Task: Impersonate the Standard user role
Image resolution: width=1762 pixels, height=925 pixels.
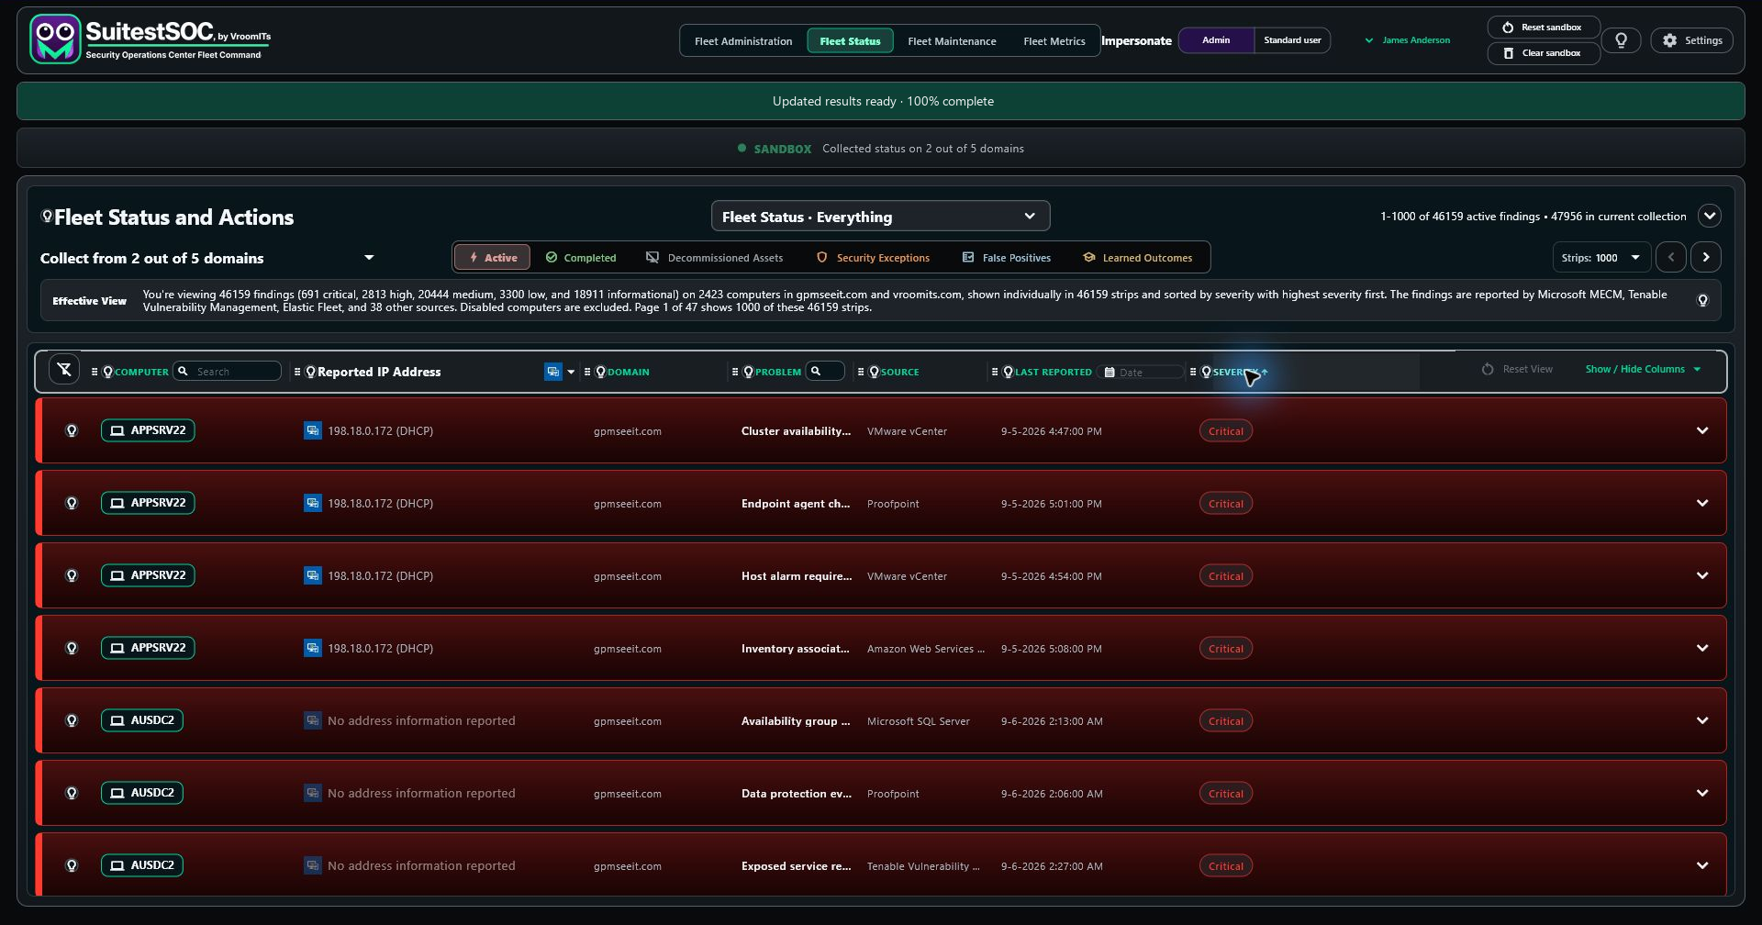Action: click(1292, 40)
